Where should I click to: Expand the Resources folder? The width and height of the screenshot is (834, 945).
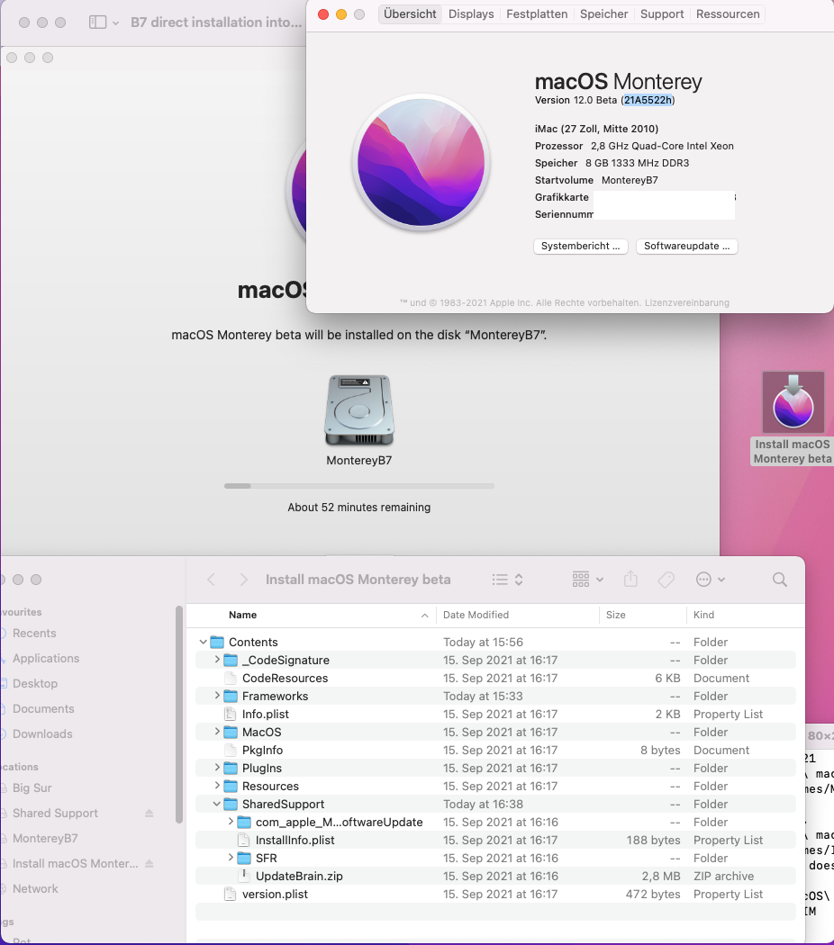tap(217, 786)
